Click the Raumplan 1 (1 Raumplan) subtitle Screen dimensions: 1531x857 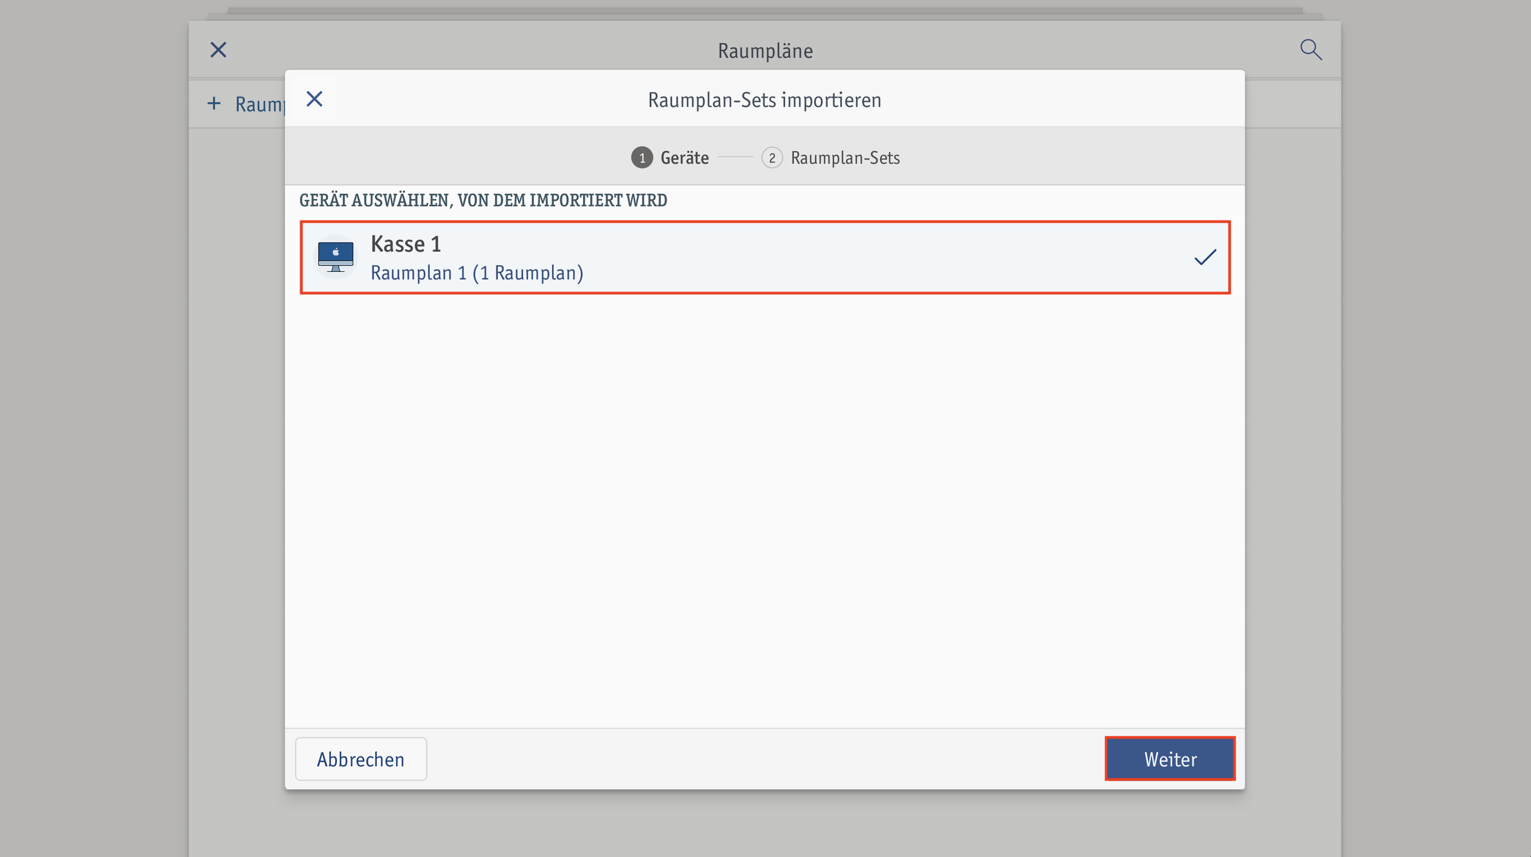point(477,273)
